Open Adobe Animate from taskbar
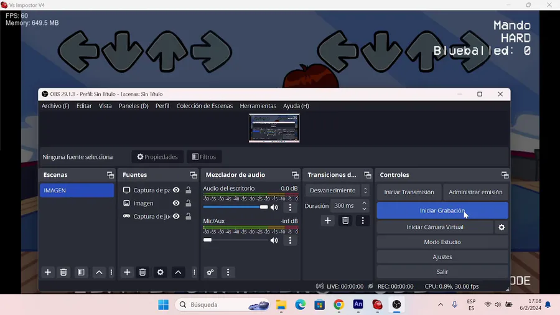 [358, 304]
